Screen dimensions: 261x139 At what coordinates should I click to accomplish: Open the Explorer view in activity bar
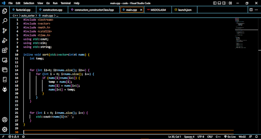(x=5, y=11)
